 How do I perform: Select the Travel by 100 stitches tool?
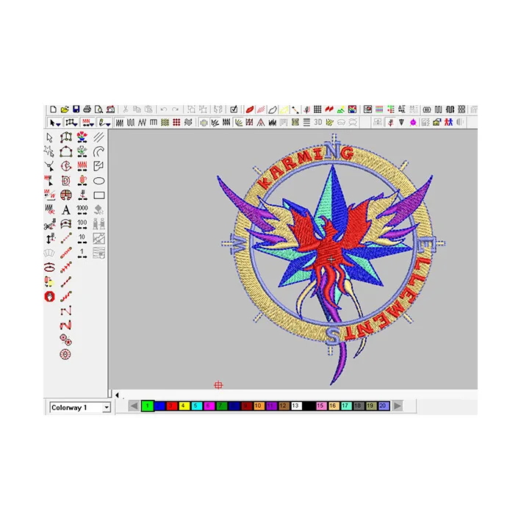pyautogui.click(x=82, y=224)
